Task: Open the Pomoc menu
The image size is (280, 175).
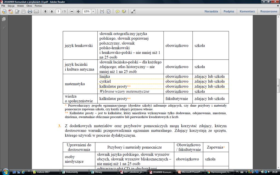Action: click(38, 6)
